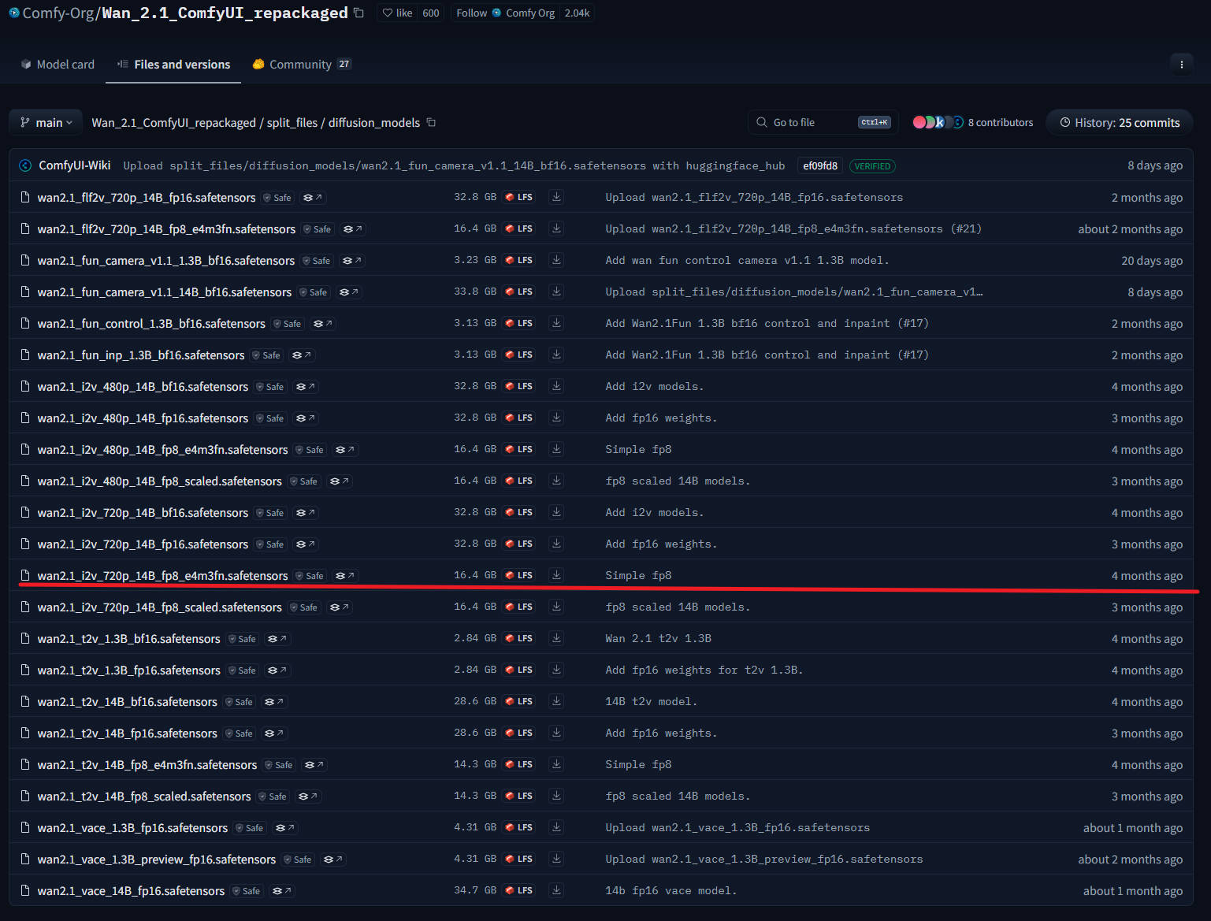Download wan2.1_fun_control_1.3B_bf16.safetensors
Screen dimensions: 1211x921
[556, 323]
